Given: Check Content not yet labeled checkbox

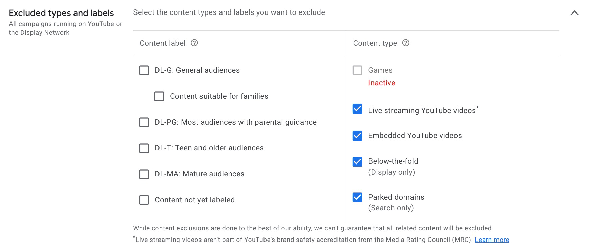Looking at the screenshot, I should (x=144, y=200).
